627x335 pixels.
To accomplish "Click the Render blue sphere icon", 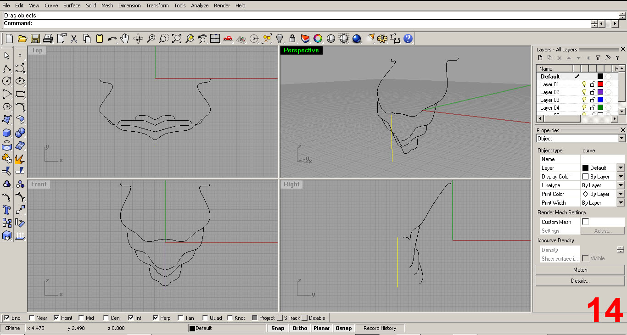I will (x=357, y=39).
